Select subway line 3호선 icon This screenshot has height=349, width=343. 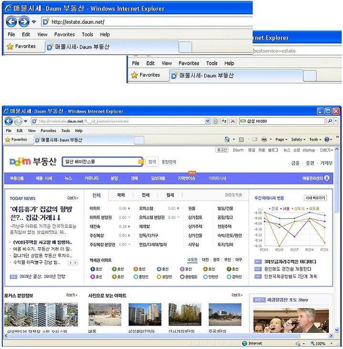point(136,269)
